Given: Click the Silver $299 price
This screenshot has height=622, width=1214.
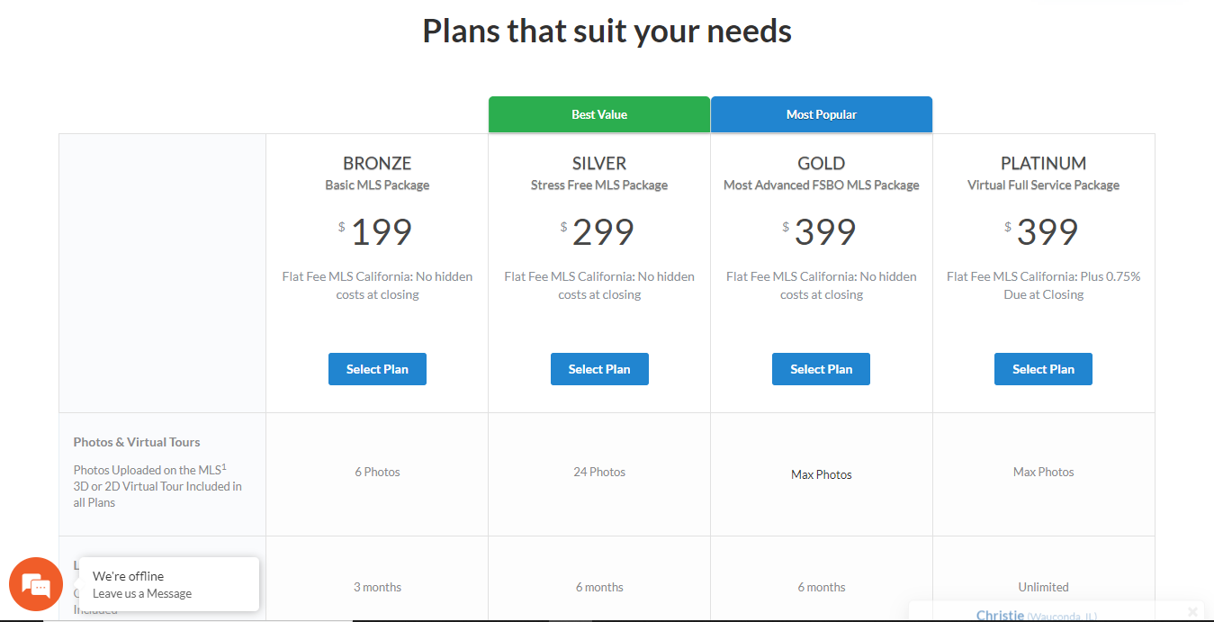Looking at the screenshot, I should click(x=602, y=232).
